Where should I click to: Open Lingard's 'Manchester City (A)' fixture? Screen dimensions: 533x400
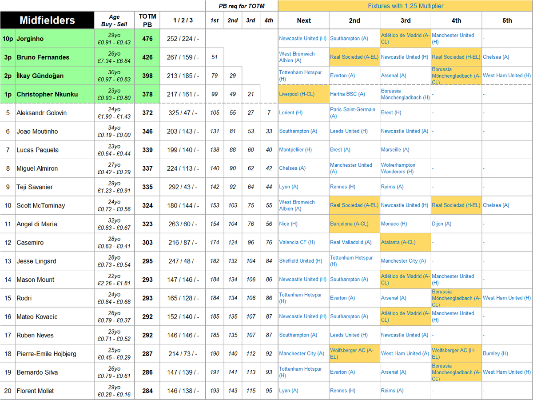click(404, 261)
